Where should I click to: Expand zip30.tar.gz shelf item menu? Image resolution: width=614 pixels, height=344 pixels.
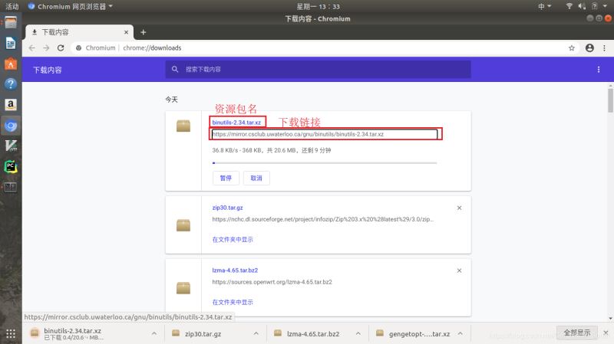[256, 333]
